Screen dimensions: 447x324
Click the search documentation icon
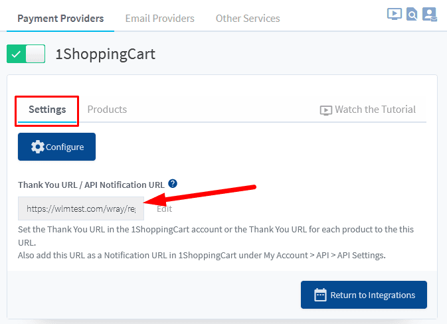click(412, 14)
